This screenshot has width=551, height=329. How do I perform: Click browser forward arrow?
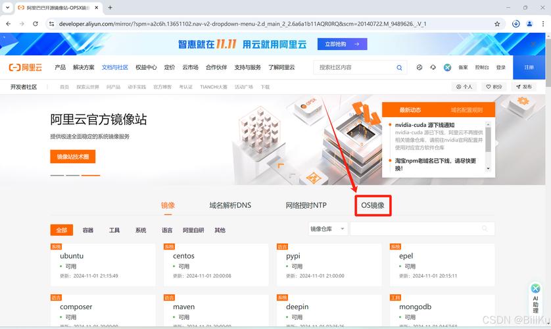point(22,24)
